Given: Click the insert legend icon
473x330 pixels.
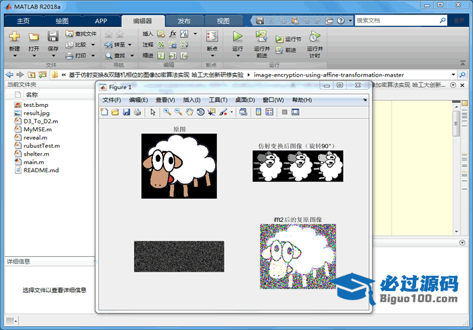Looking at the screenshot, I should click(x=269, y=112).
